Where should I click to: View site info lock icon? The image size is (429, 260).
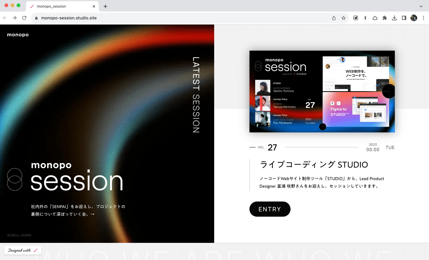[x=36, y=18]
